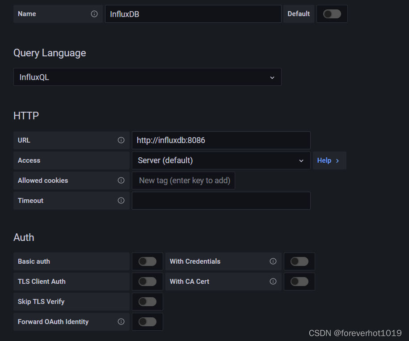Select InfluxQL in the language selector
The image size is (409, 341).
click(147, 77)
